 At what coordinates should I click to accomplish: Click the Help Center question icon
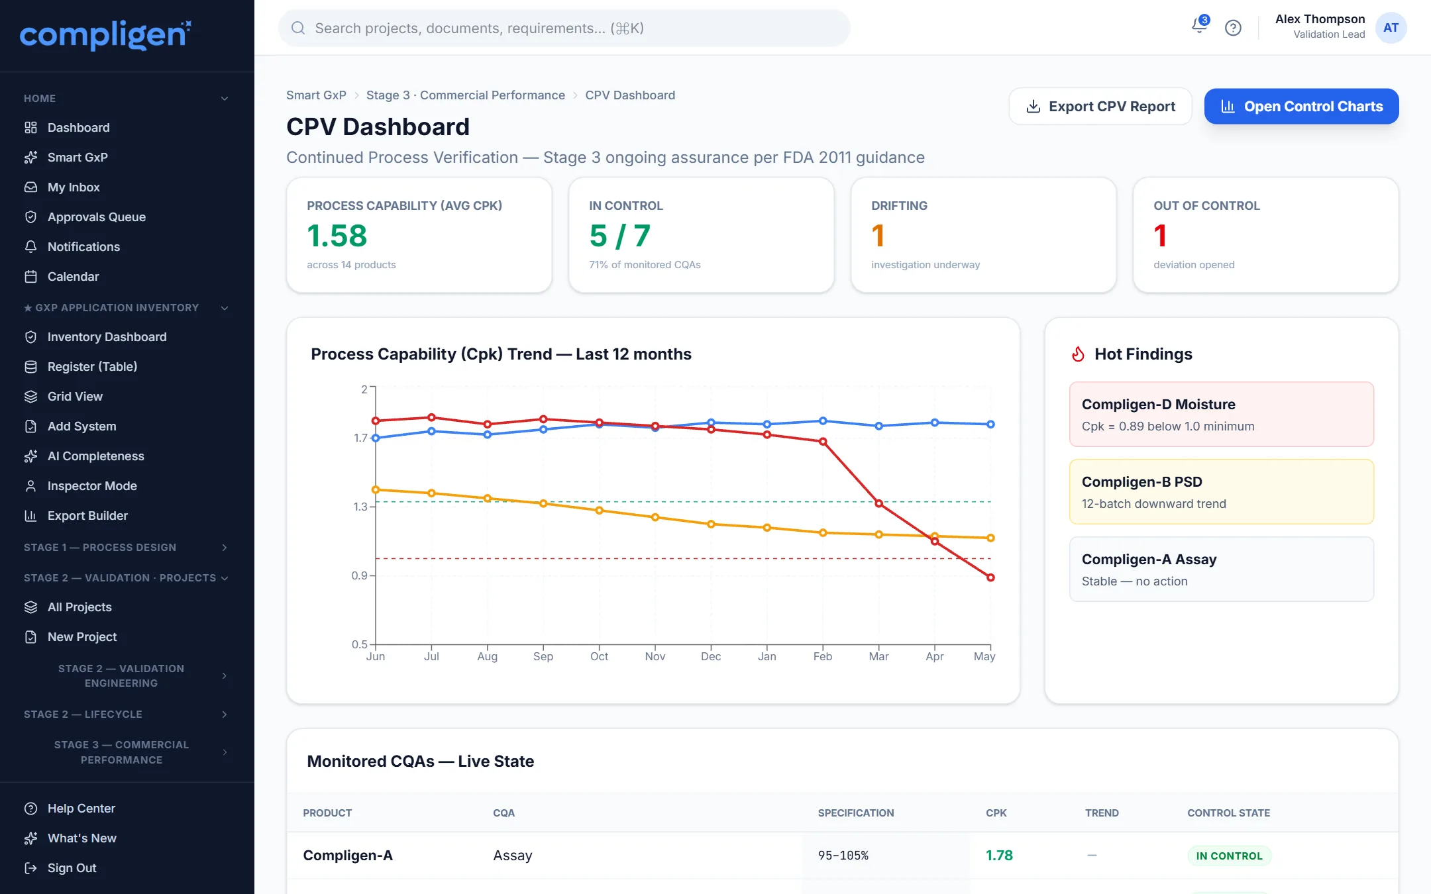click(30, 808)
